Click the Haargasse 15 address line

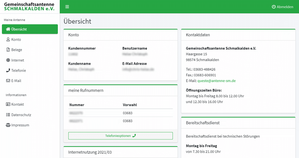pyautogui.click(x=196, y=54)
